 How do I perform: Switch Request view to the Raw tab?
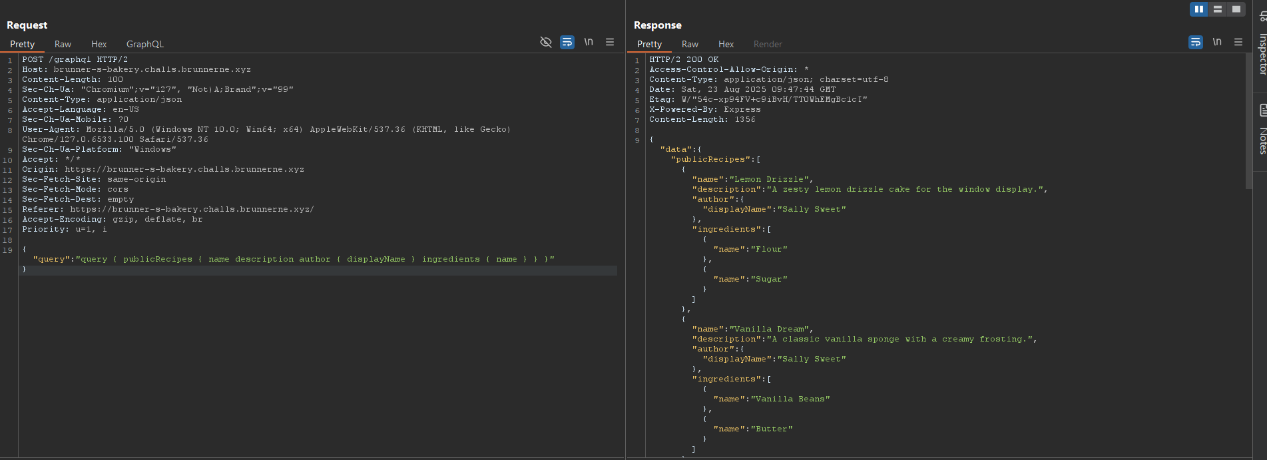[63, 44]
